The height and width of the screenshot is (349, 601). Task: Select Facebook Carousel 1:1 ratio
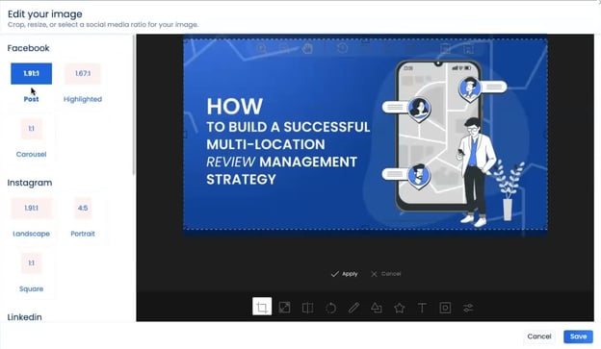(x=32, y=129)
